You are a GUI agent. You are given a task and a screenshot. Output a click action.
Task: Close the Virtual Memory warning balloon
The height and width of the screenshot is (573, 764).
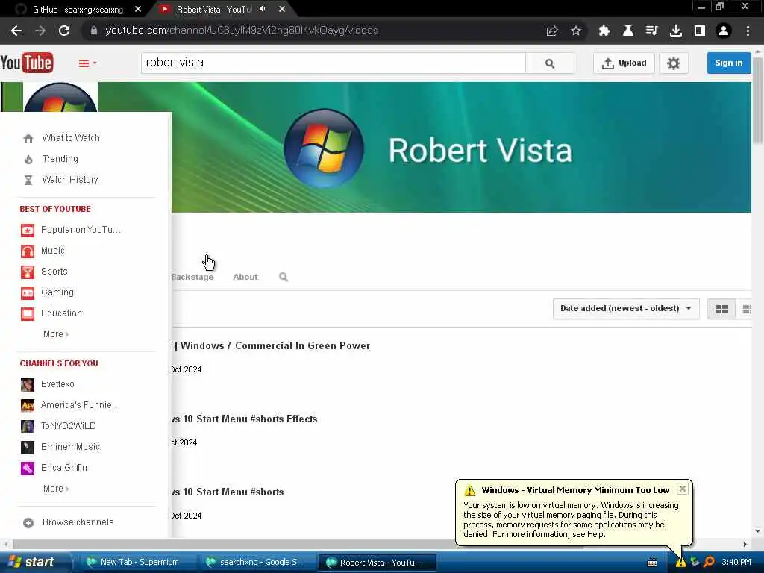(x=683, y=489)
